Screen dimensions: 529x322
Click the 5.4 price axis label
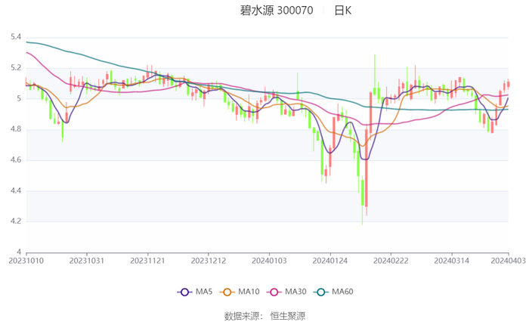[x=15, y=37]
